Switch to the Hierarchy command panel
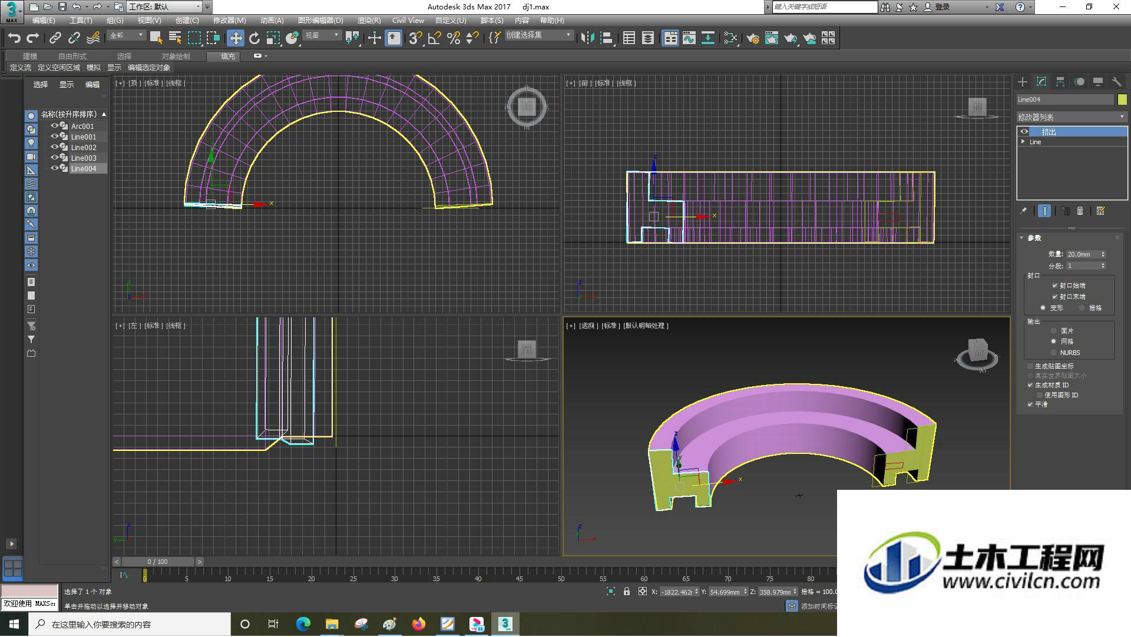 tap(1060, 82)
